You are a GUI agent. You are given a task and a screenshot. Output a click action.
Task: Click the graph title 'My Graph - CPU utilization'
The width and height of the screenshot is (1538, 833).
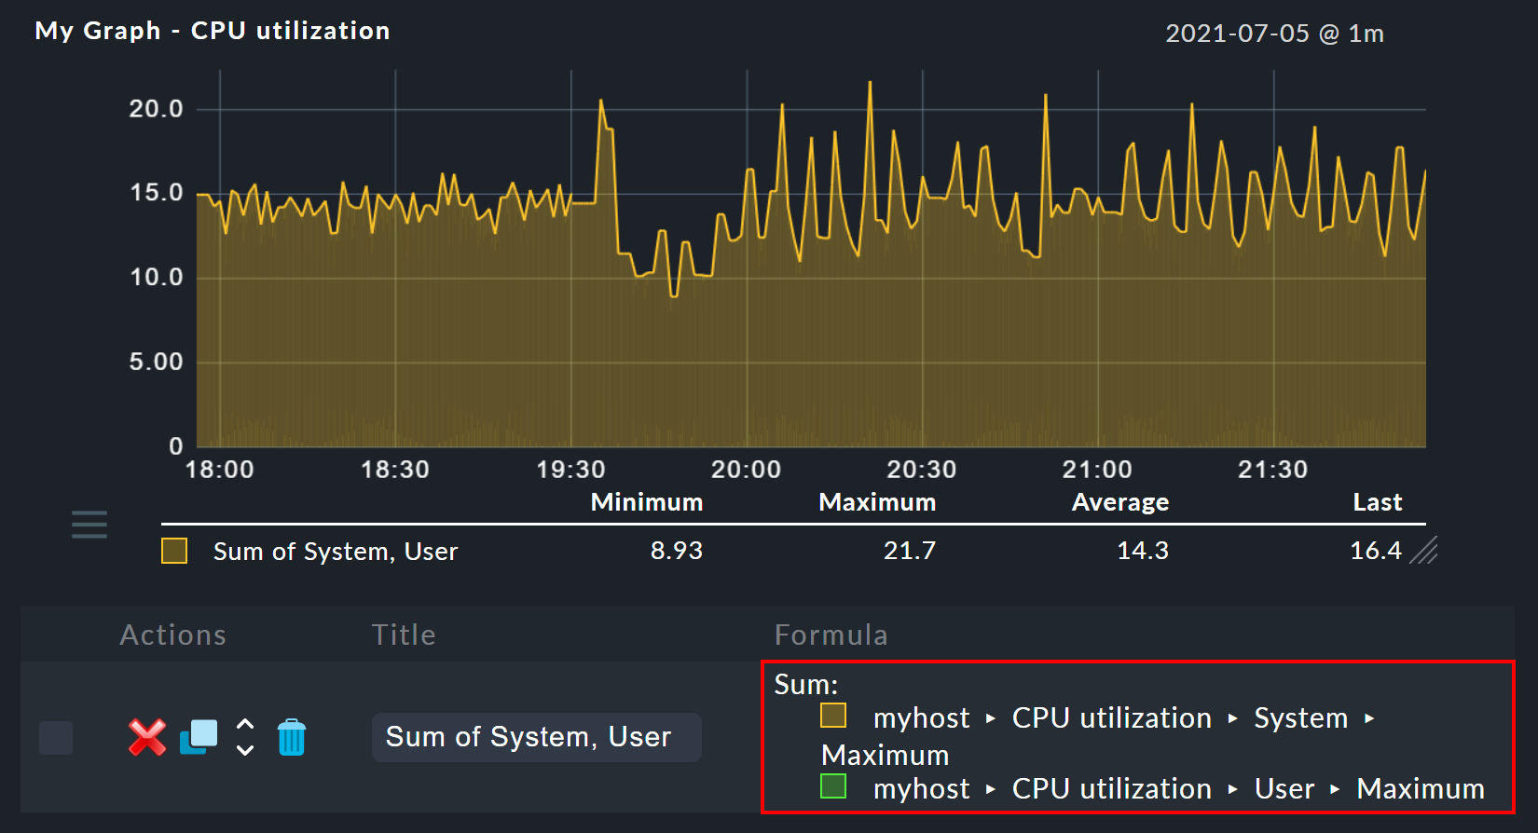pos(213,31)
